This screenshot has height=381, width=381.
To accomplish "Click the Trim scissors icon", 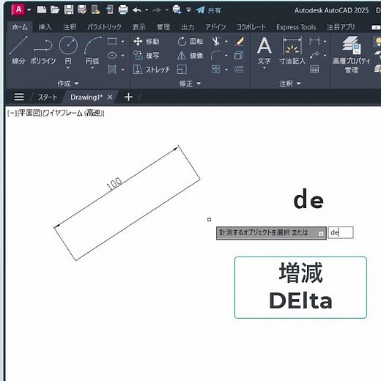I will coord(216,41).
